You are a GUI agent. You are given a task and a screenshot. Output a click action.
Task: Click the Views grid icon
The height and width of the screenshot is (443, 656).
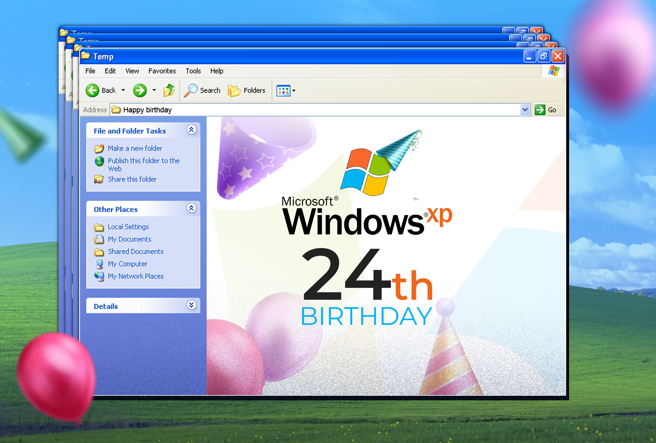[x=283, y=91]
